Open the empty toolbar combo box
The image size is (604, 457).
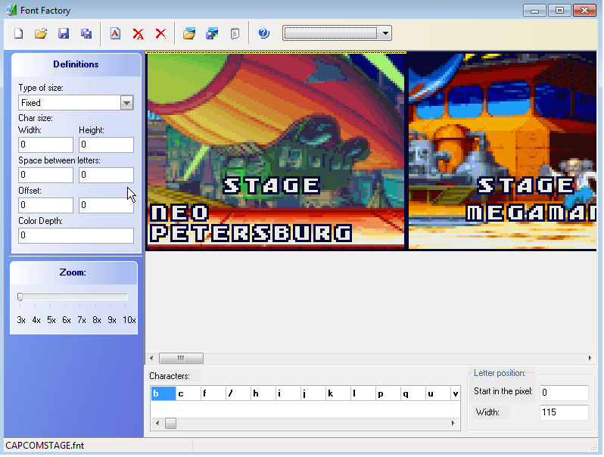pos(337,33)
